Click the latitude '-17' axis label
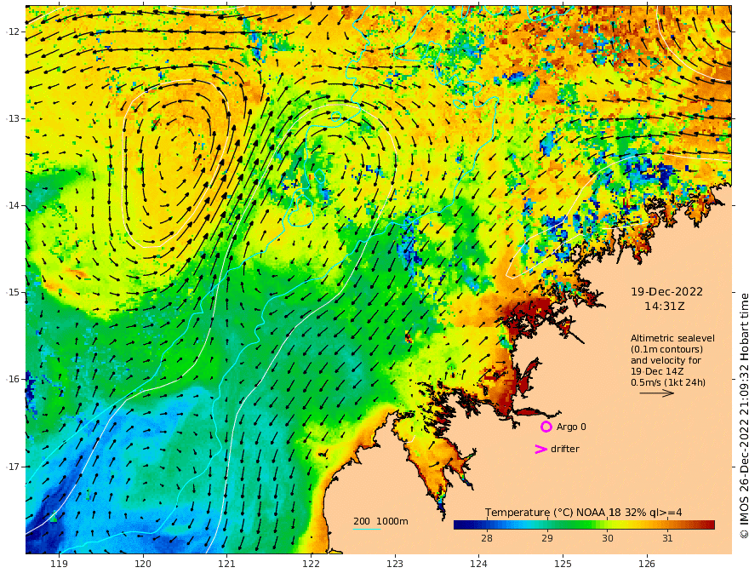This screenshot has height=579, width=749. click(x=13, y=467)
